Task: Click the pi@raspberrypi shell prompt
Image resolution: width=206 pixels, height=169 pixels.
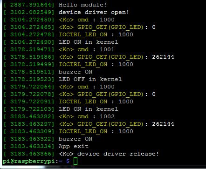Action: (36, 161)
